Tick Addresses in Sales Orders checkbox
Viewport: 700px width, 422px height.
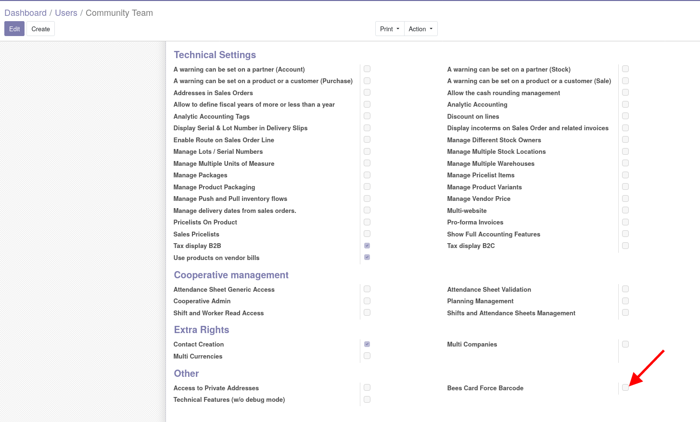pos(367,92)
